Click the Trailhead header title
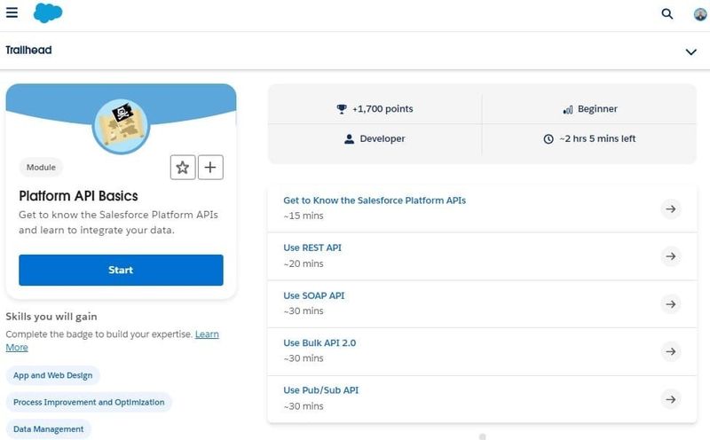 28,51
